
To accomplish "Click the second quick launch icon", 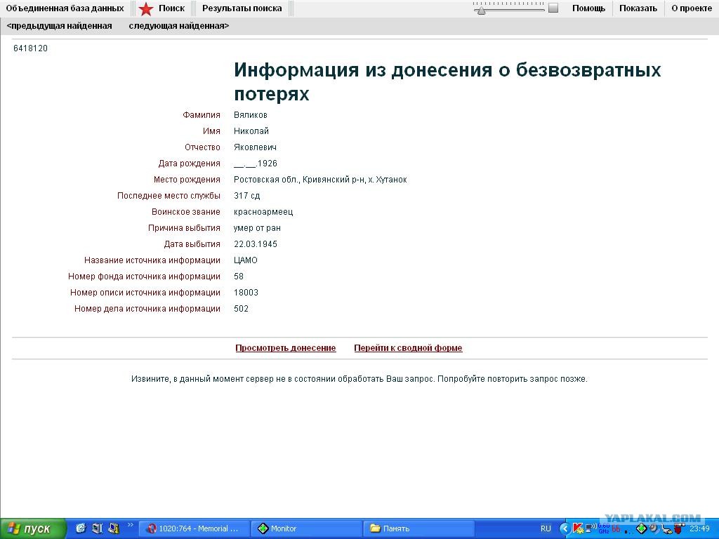I will pos(97,528).
